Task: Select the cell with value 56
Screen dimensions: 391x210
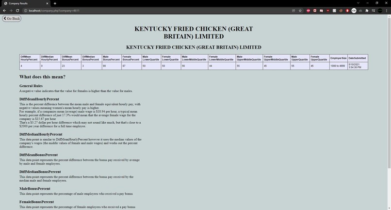Action: click(195, 66)
